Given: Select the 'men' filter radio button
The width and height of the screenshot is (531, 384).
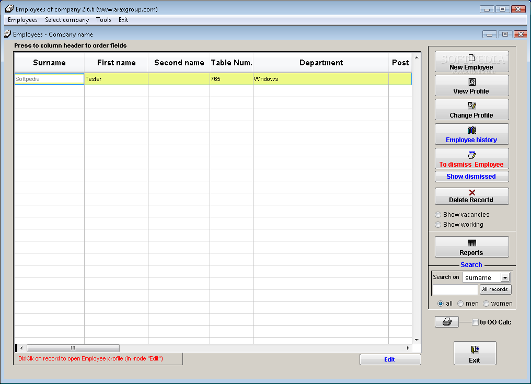Looking at the screenshot, I should (460, 304).
